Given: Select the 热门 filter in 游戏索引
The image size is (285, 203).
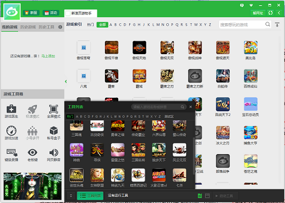Looking at the screenshot, I should click(x=91, y=25).
